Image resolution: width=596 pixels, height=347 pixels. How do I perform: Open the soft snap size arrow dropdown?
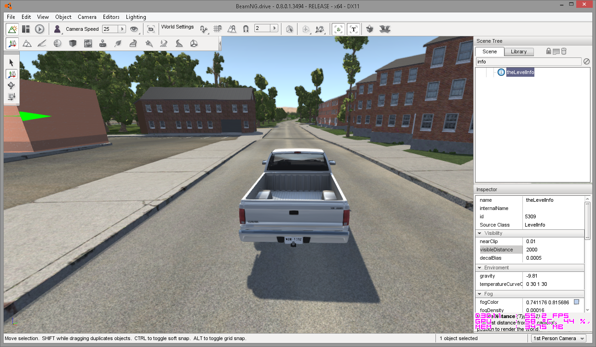pos(275,28)
